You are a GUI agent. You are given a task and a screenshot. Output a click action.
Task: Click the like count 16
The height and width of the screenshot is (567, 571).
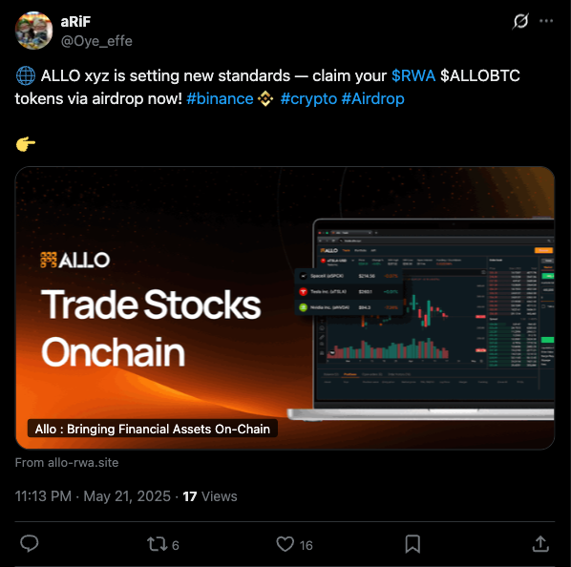pyautogui.click(x=306, y=545)
